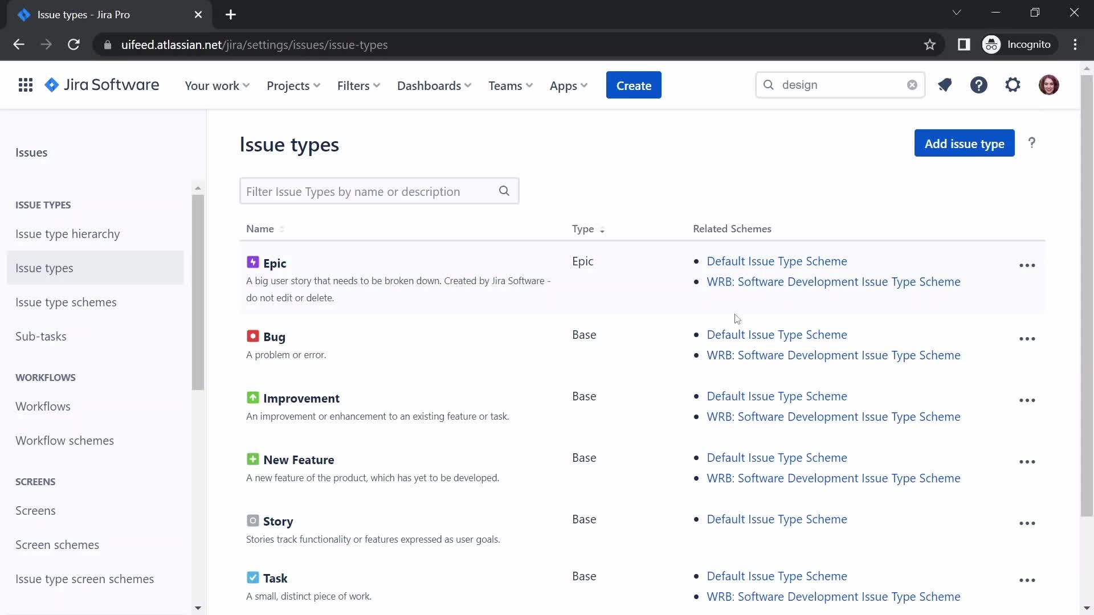The height and width of the screenshot is (615, 1094).
Task: Click the Filter Issue Types search field
Action: coord(379,191)
